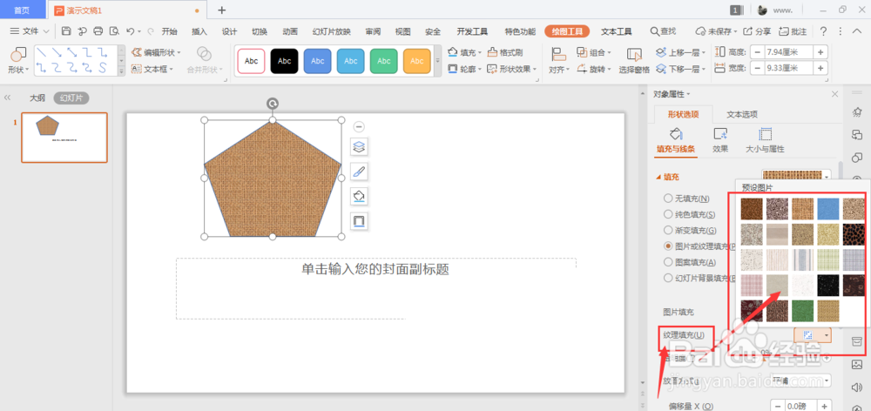Screen dimensions: 871x411
Task: Open the 选择窗格 selection pane
Action: coord(634,60)
